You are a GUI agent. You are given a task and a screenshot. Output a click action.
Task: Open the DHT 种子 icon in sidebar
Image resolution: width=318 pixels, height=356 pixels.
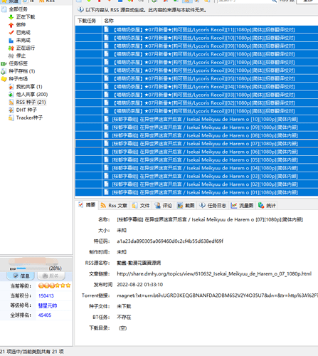tap(11, 110)
